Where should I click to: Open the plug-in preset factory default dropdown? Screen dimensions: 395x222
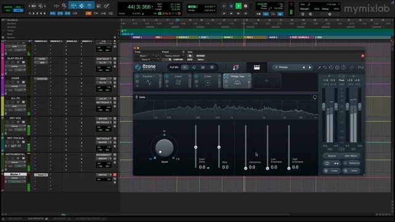[173, 56]
